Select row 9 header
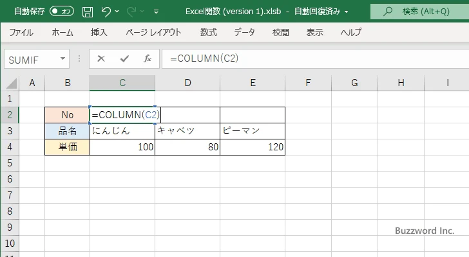469x257 pixels. pyautogui.click(x=10, y=227)
